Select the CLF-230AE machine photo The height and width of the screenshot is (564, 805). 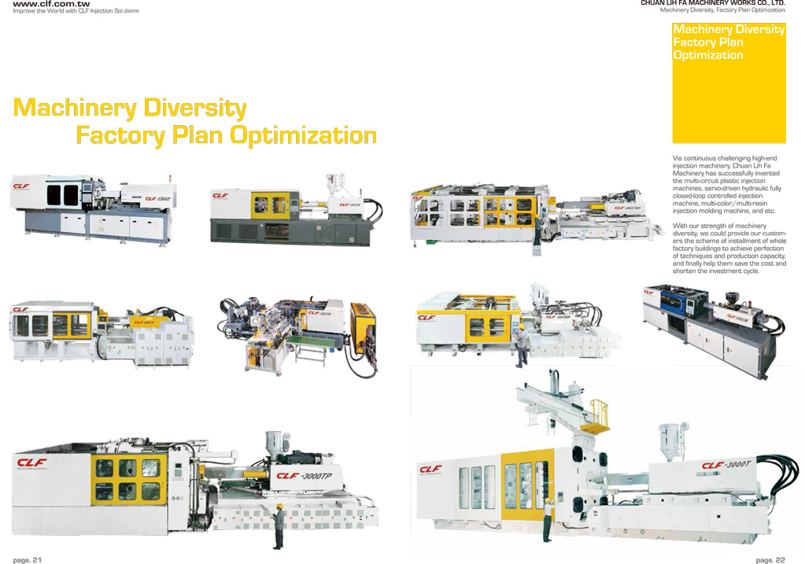(94, 209)
